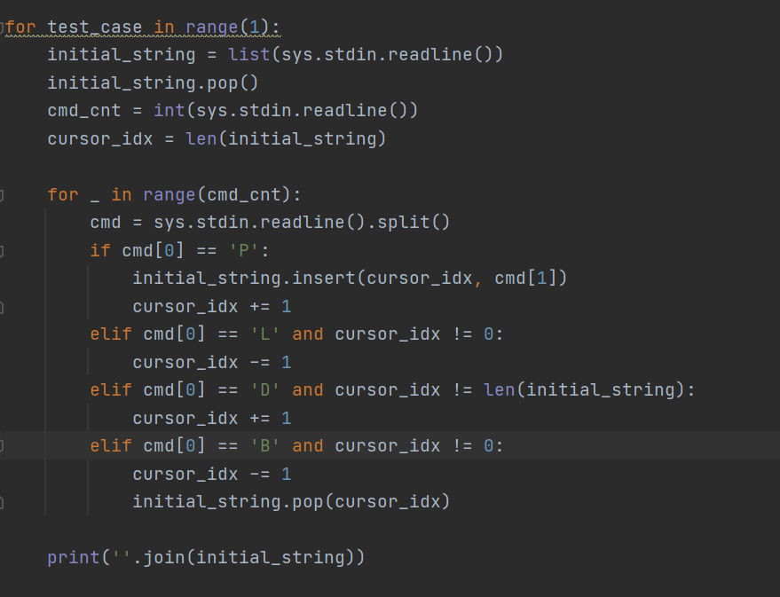Click the 'pop(cursor_idx)' call near the bottom

coord(371,501)
